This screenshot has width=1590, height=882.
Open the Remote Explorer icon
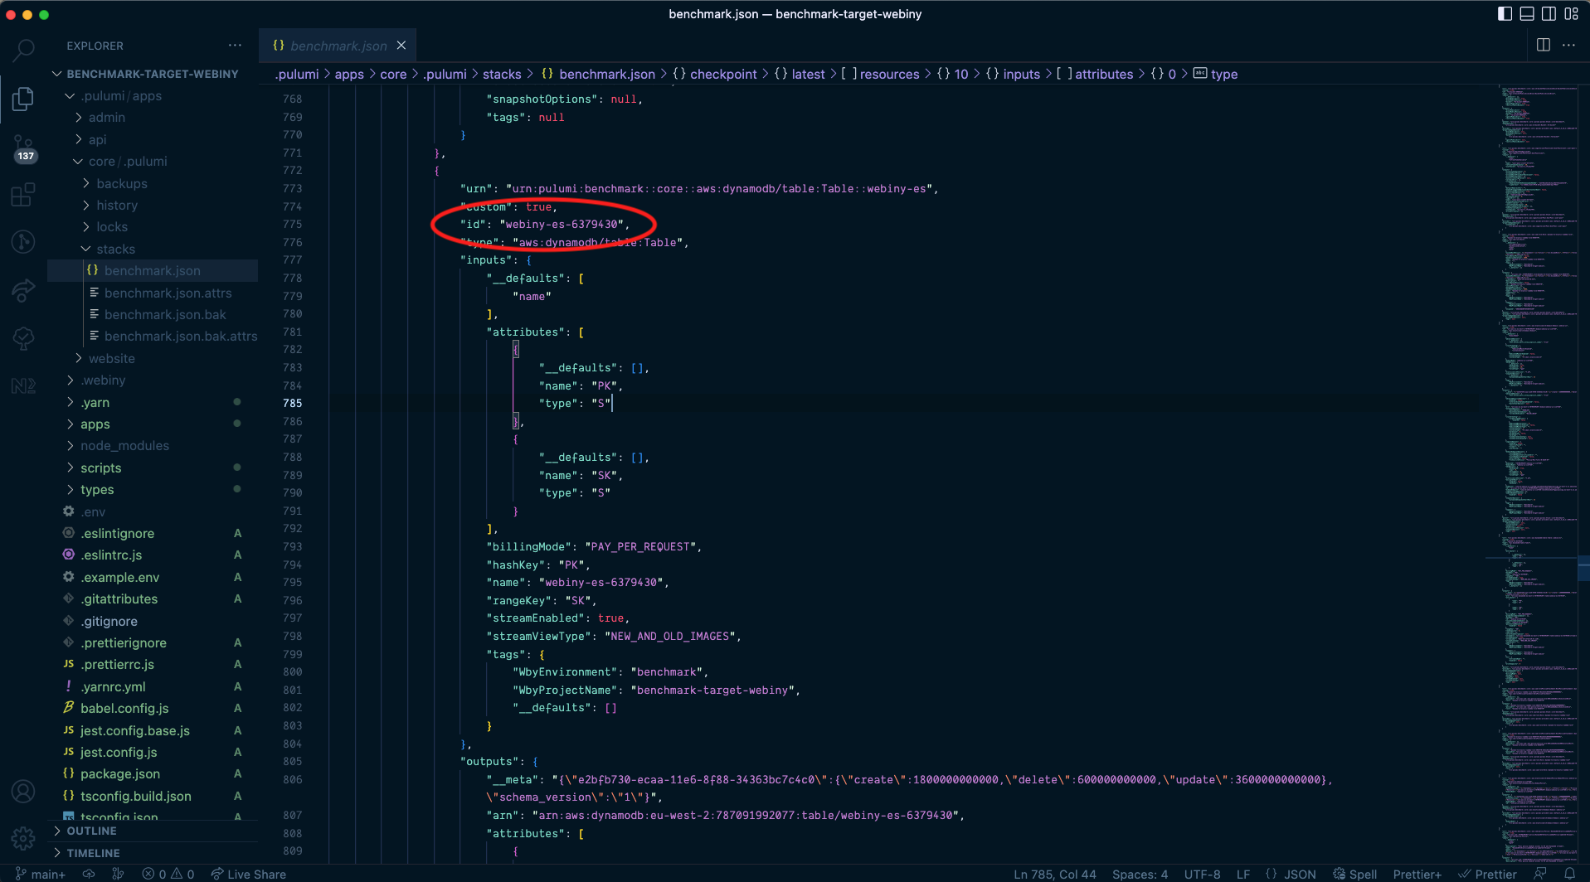tap(22, 291)
